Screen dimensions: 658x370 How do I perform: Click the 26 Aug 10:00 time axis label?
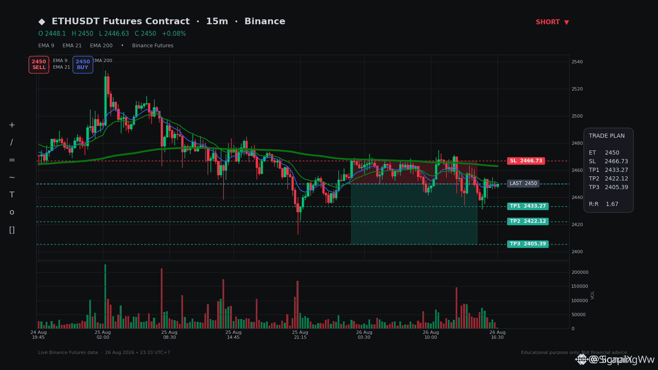pyautogui.click(x=431, y=335)
